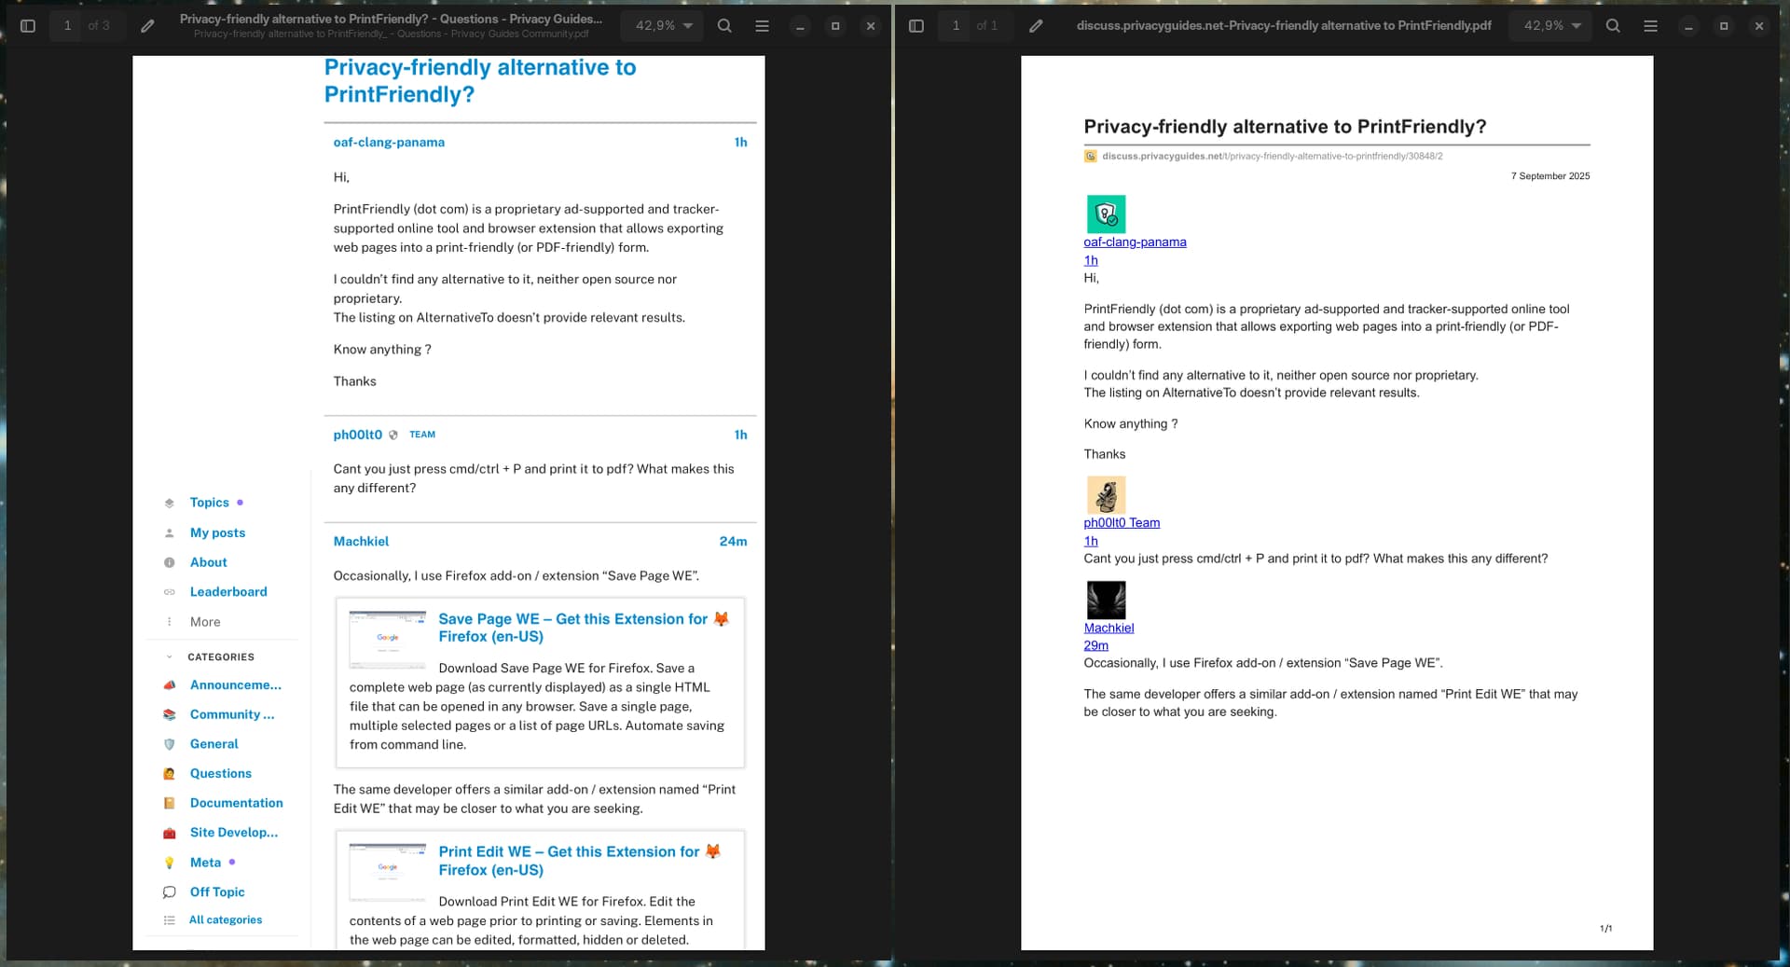This screenshot has width=1790, height=967.
Task: Collapse CATEGORIES section chevron
Action: 169,656
